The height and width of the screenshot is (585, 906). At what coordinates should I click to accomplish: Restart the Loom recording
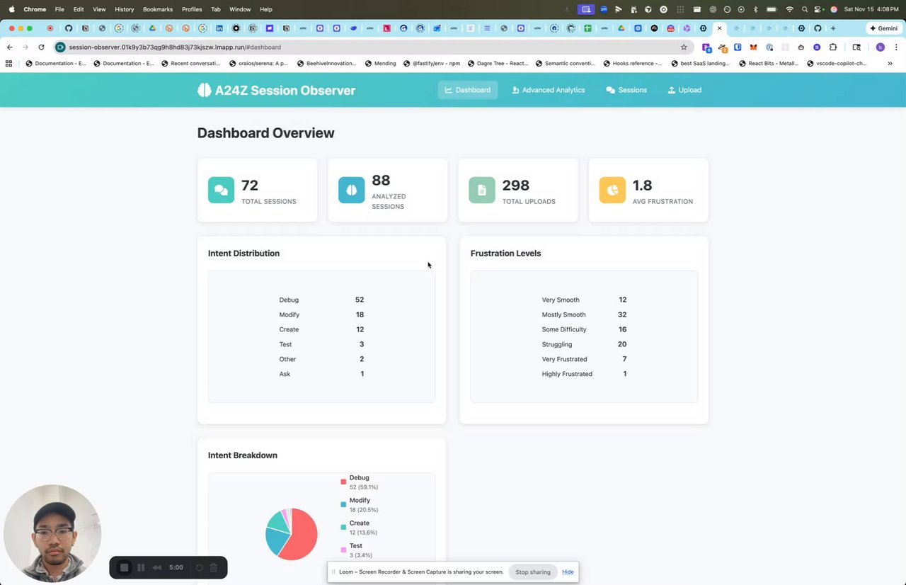(x=200, y=567)
